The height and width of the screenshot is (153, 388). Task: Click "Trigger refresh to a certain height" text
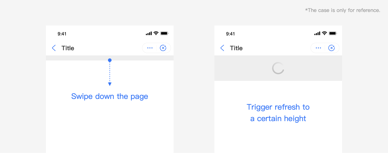tap(278, 113)
